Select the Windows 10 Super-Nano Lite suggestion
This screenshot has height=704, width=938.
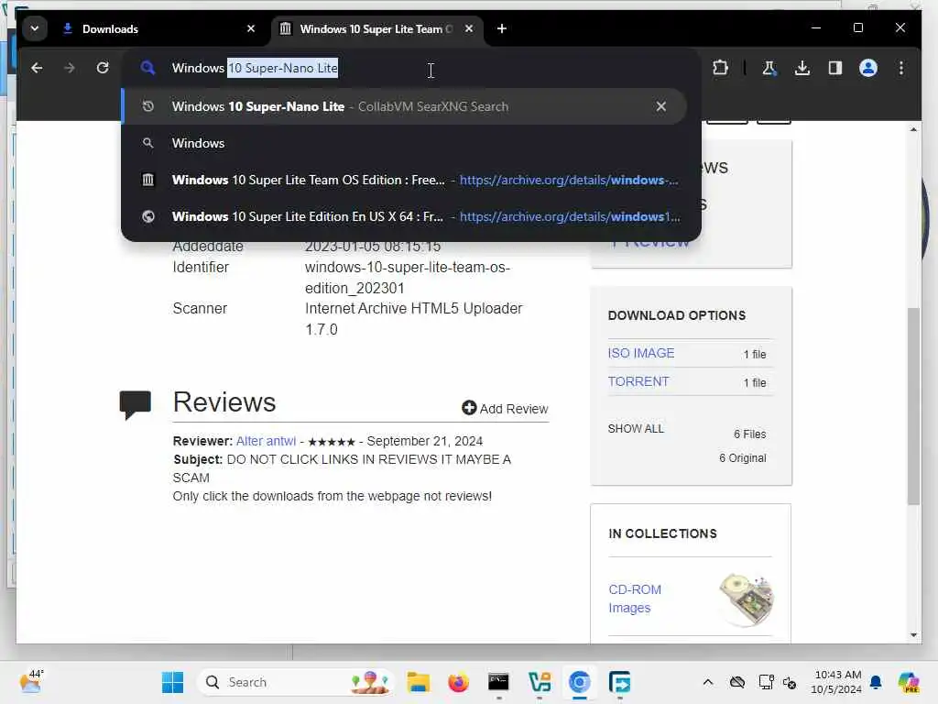[x=404, y=106]
